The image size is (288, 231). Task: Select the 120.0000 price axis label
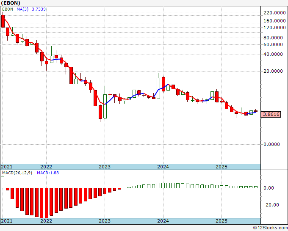tap(274, 27)
